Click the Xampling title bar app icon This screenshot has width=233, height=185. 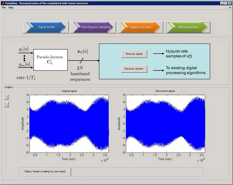click(3, 3)
